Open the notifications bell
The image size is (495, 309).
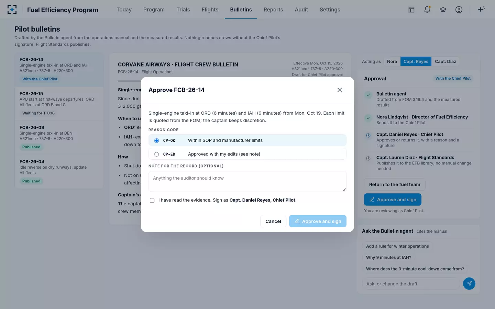click(x=427, y=10)
